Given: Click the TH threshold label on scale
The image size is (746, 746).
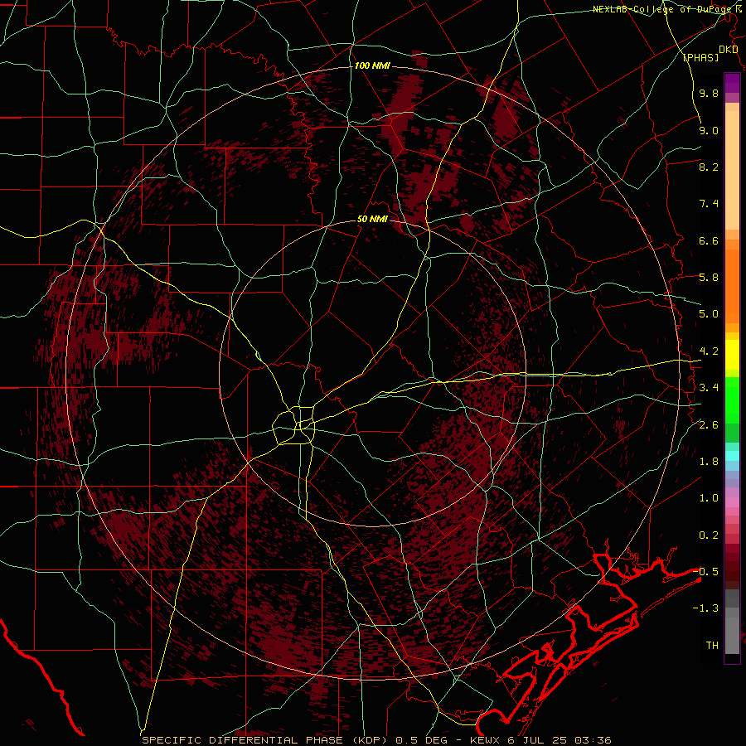Looking at the screenshot, I should (712, 646).
